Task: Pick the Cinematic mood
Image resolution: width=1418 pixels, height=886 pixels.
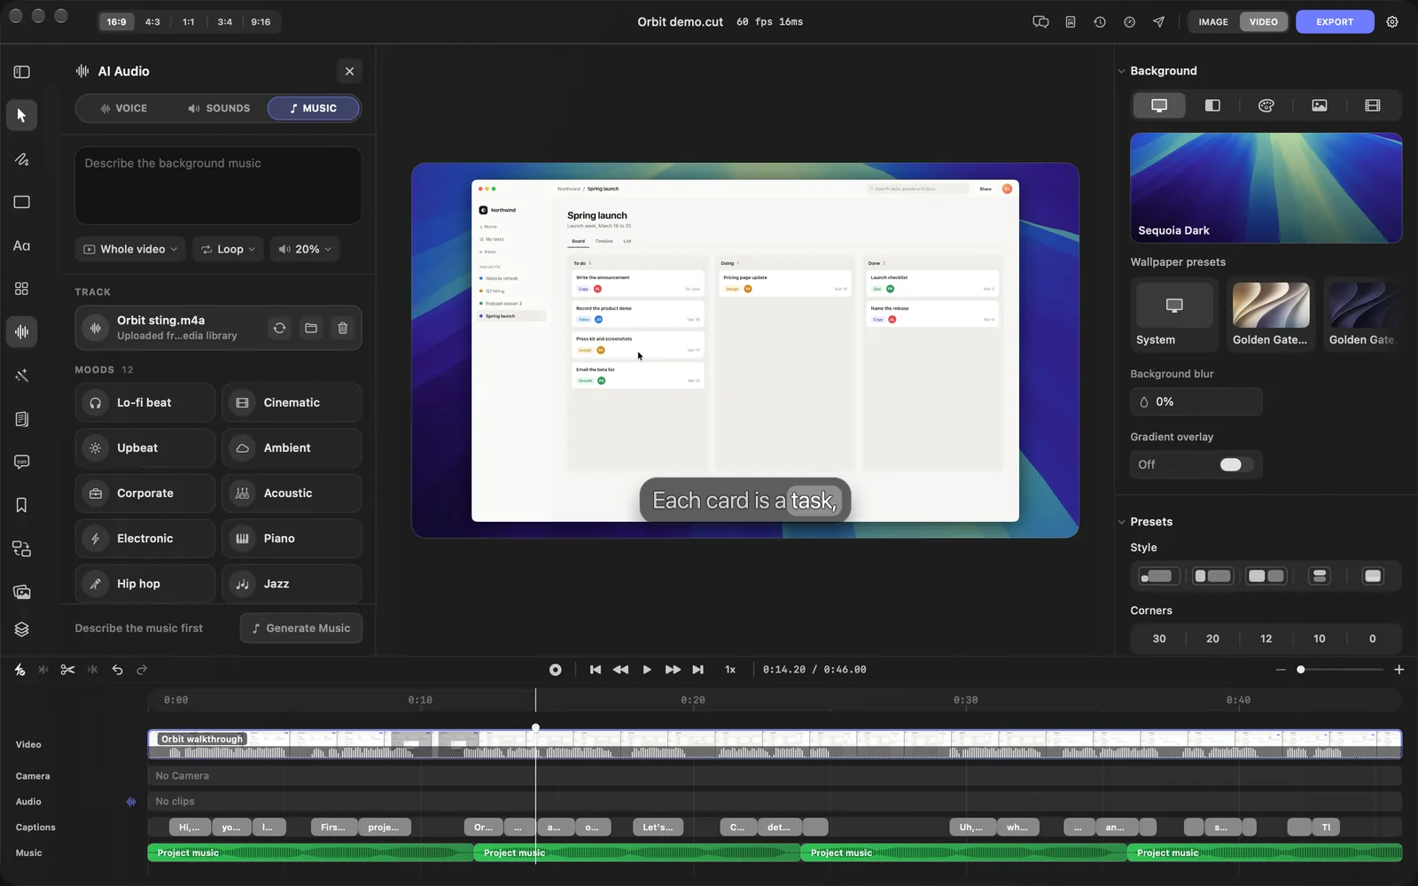Action: click(x=292, y=402)
